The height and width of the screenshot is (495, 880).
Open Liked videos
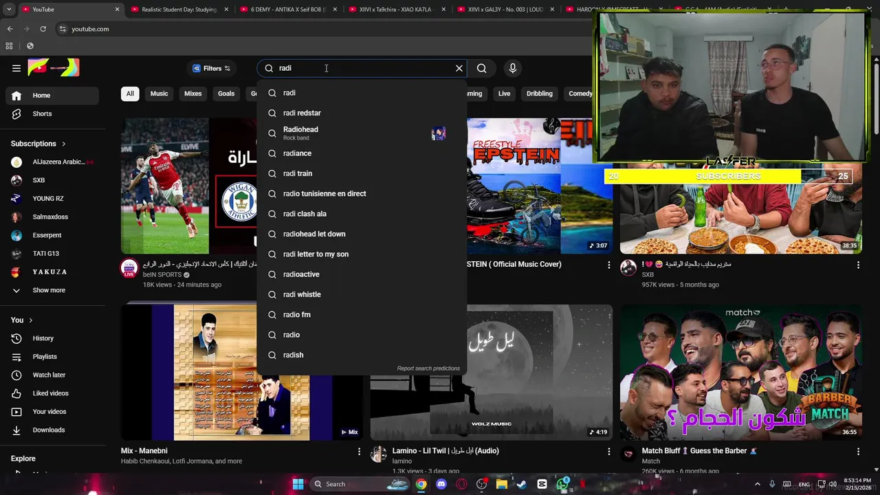[x=52, y=393]
